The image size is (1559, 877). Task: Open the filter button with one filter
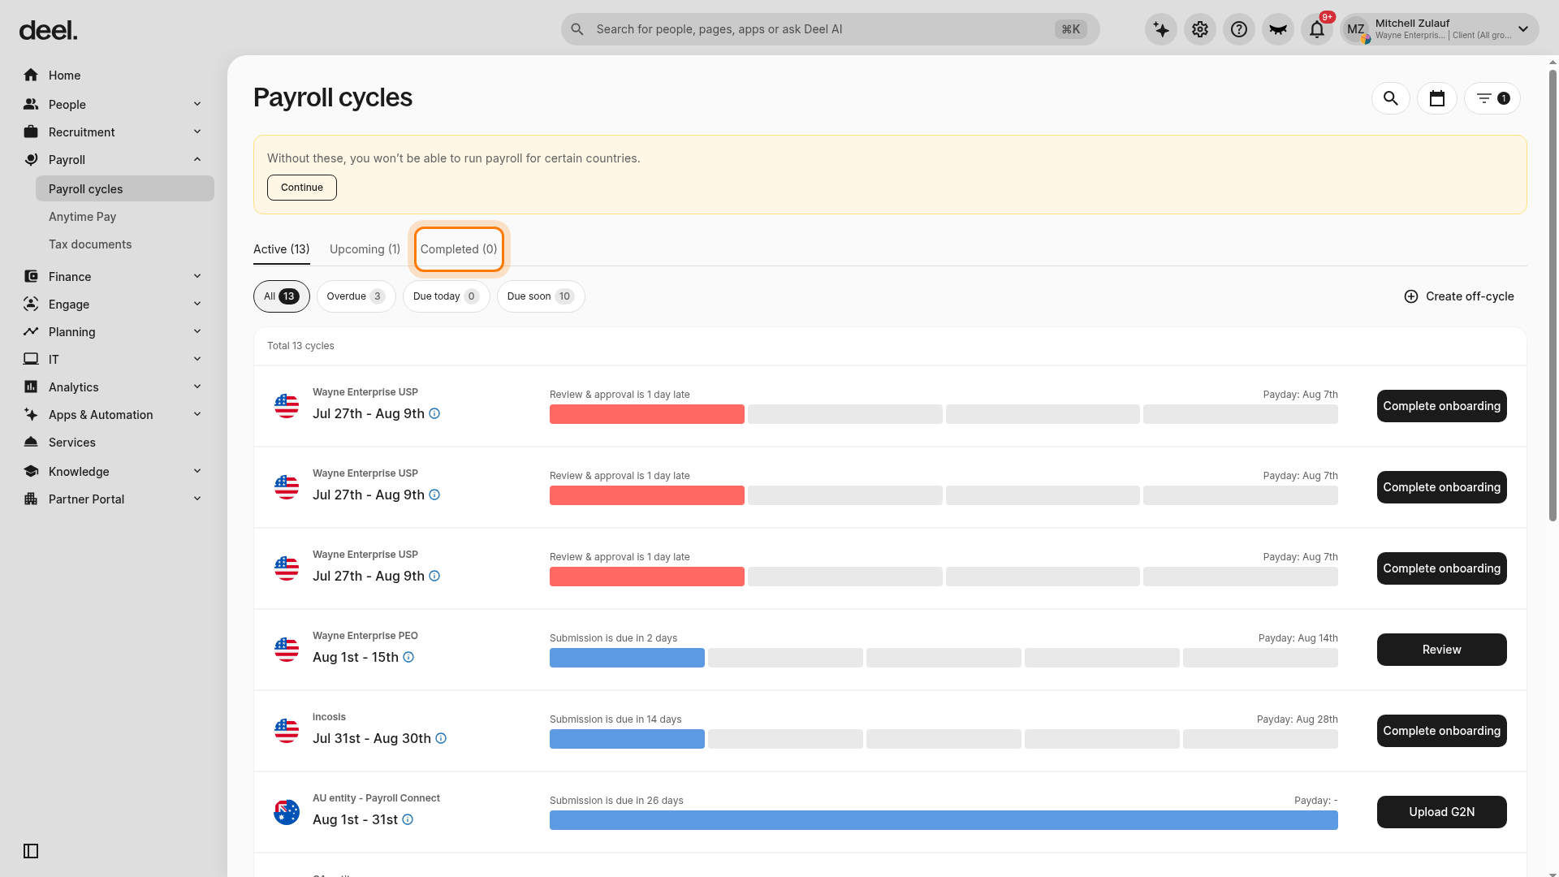click(1492, 98)
